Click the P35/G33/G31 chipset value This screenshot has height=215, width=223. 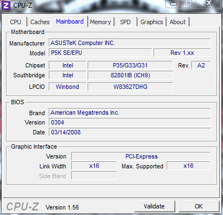(130, 65)
